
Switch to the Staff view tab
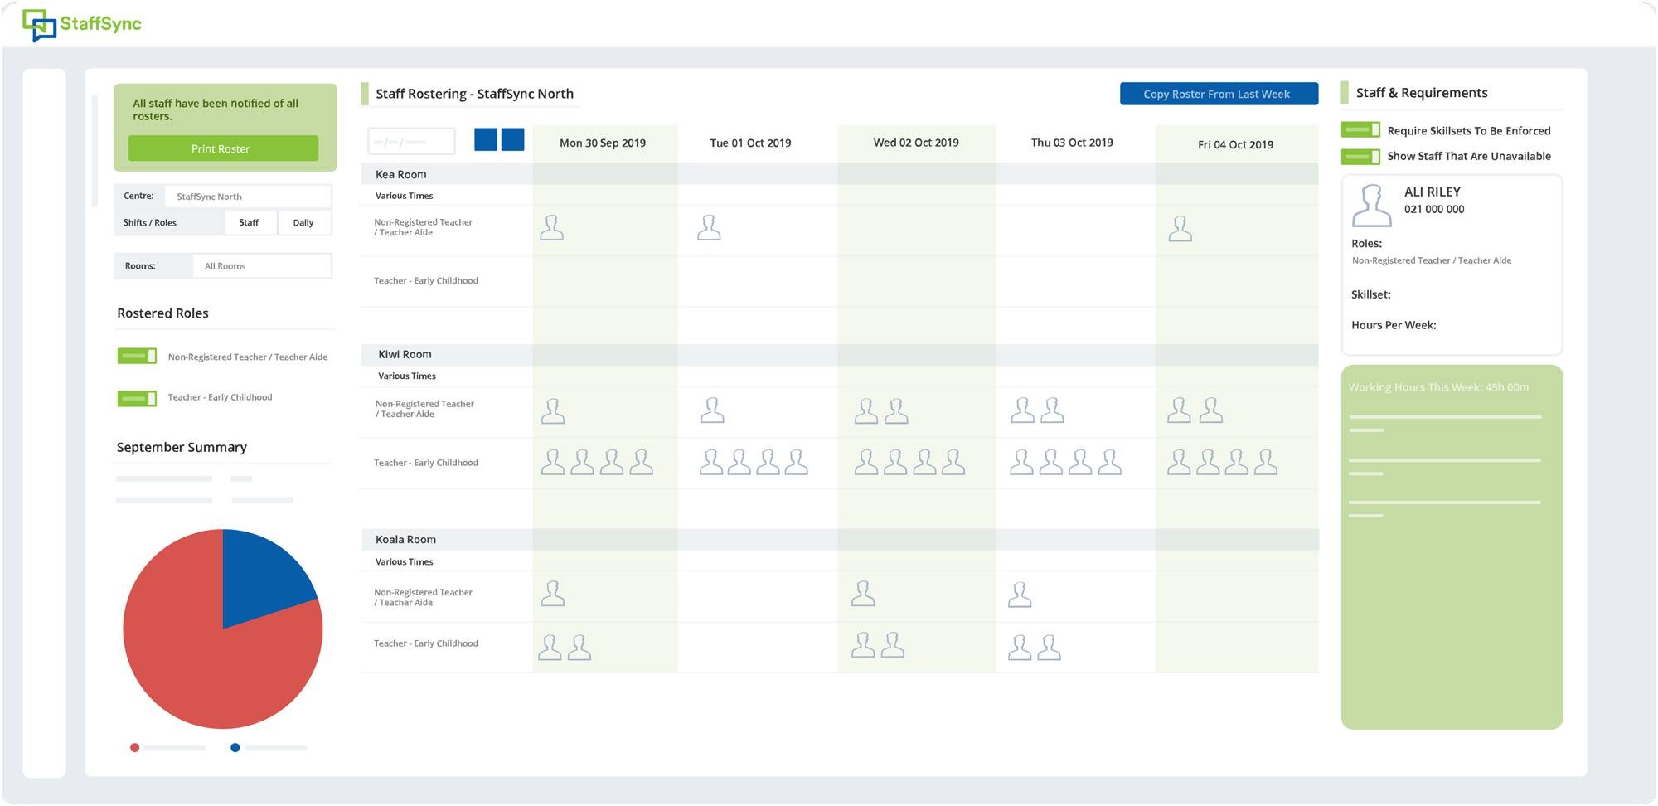click(249, 223)
